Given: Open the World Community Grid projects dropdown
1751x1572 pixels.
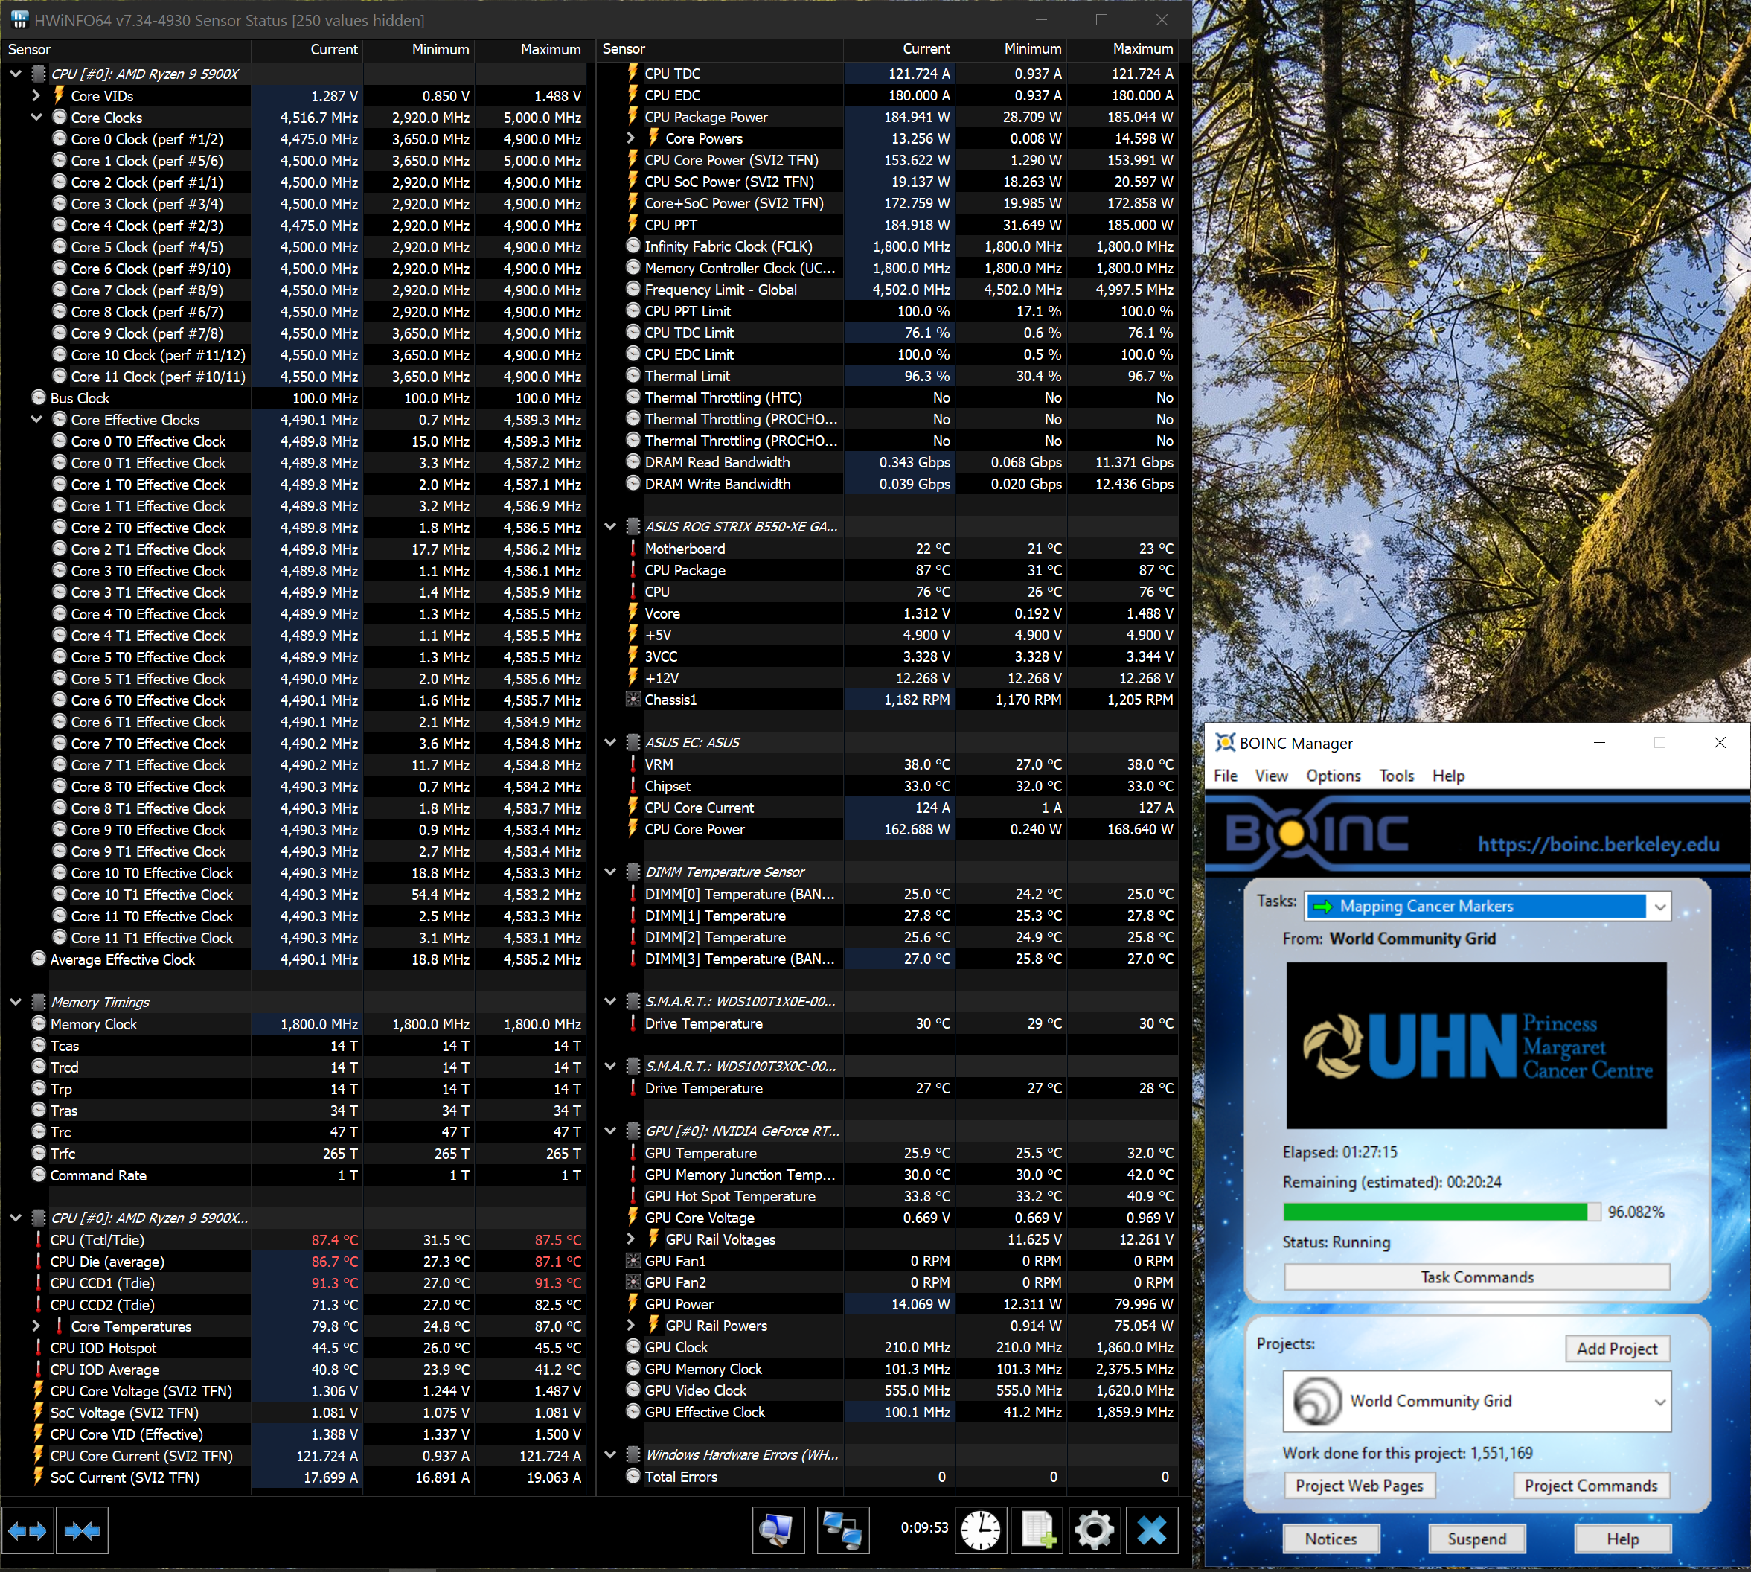Looking at the screenshot, I should tap(1477, 1401).
